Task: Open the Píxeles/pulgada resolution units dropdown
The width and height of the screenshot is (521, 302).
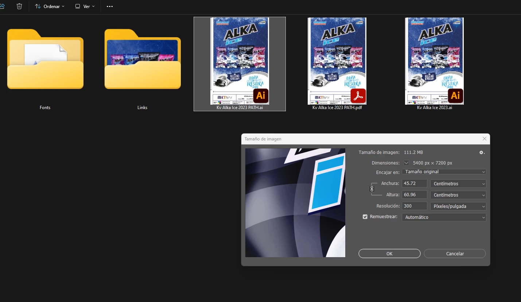Action: click(x=458, y=206)
